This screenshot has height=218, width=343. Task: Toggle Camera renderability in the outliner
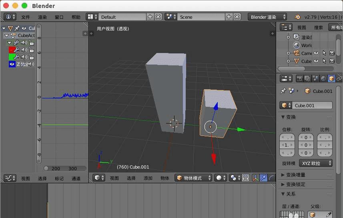[332, 53]
